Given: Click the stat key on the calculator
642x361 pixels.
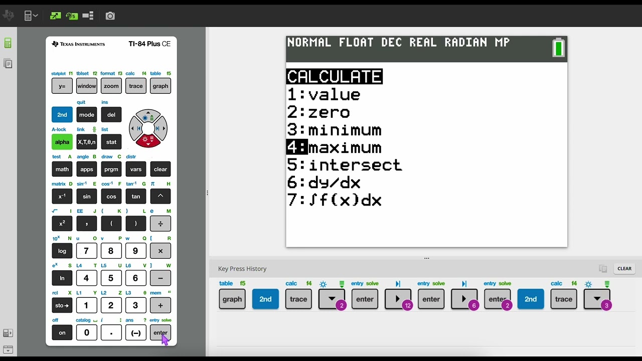Looking at the screenshot, I should click(x=111, y=142).
